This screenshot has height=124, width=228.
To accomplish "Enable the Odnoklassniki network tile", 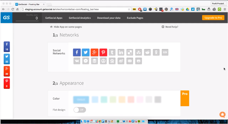I will click(x=156, y=52).
